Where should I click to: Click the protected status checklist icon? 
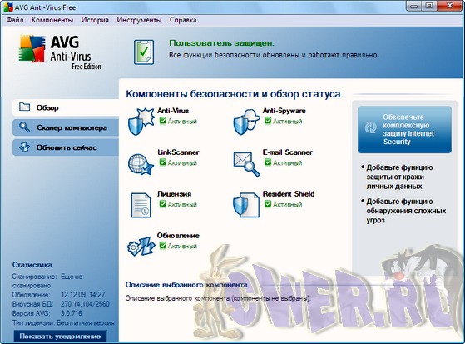[x=144, y=52]
